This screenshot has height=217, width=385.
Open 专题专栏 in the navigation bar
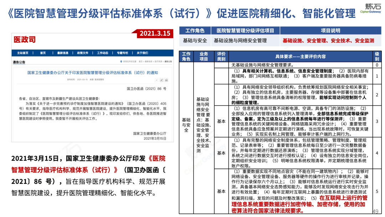click(x=122, y=53)
